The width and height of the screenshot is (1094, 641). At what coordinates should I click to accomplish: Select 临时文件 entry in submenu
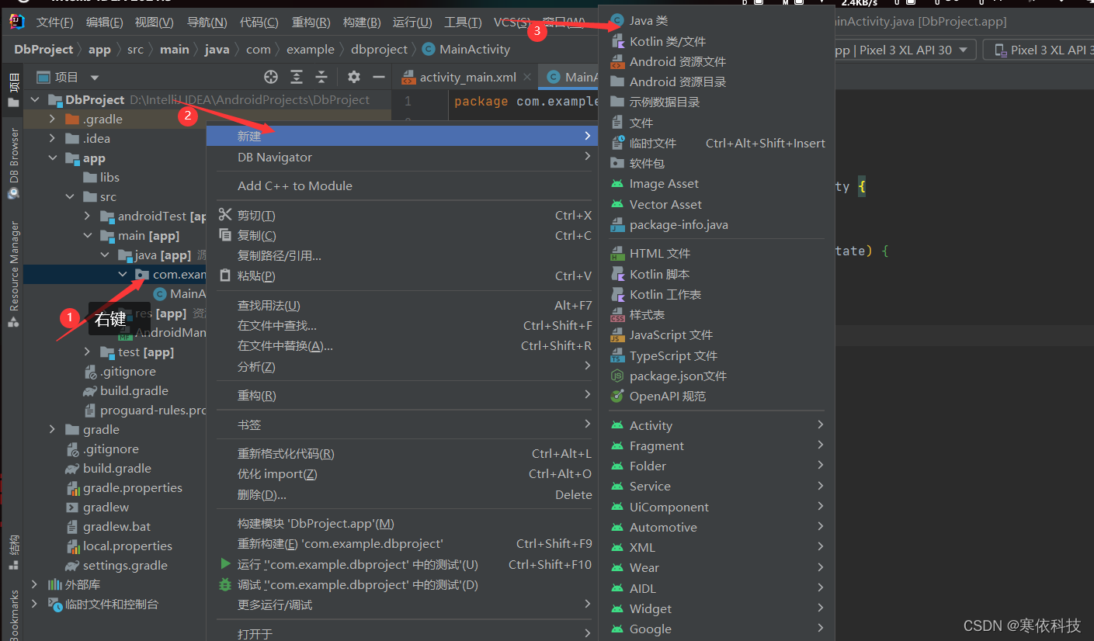click(x=715, y=143)
